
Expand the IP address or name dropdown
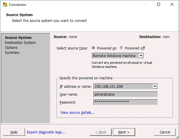[x=155, y=86]
